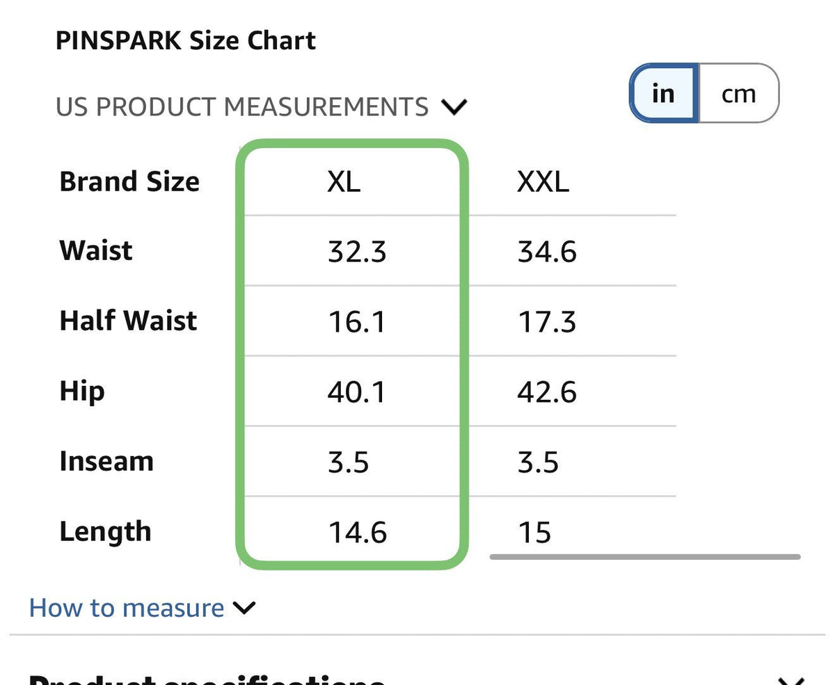Screen dimensions: 835x685
Task: Click the XXL length value 15
Action: pos(534,533)
